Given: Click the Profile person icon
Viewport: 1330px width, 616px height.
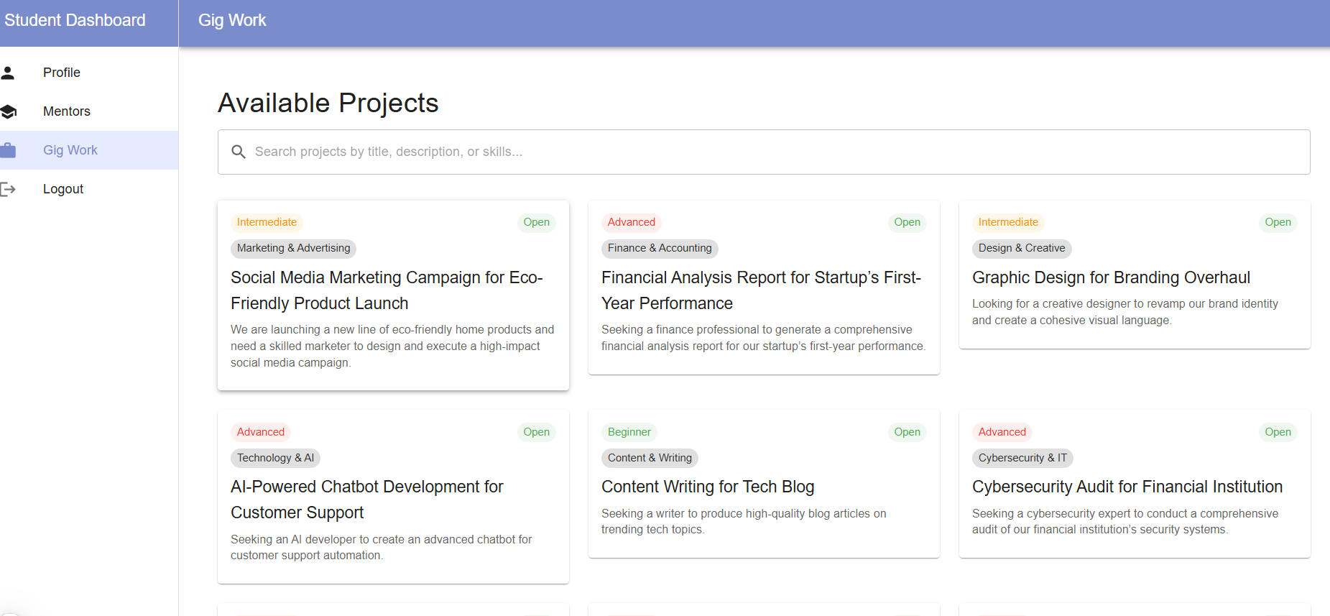Looking at the screenshot, I should point(8,73).
